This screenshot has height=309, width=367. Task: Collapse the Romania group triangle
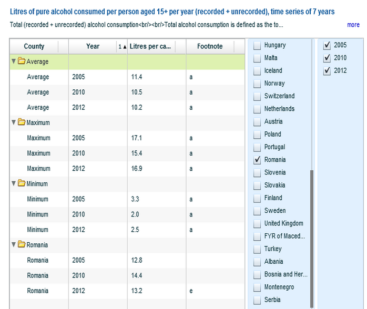point(14,245)
